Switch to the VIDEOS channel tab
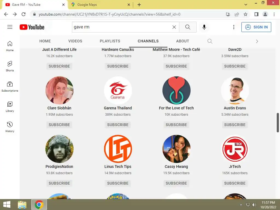Viewport: 280px width, 210px height. pyautogui.click(x=75, y=41)
